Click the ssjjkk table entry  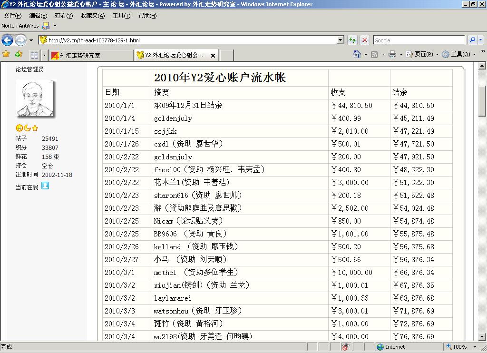point(165,131)
